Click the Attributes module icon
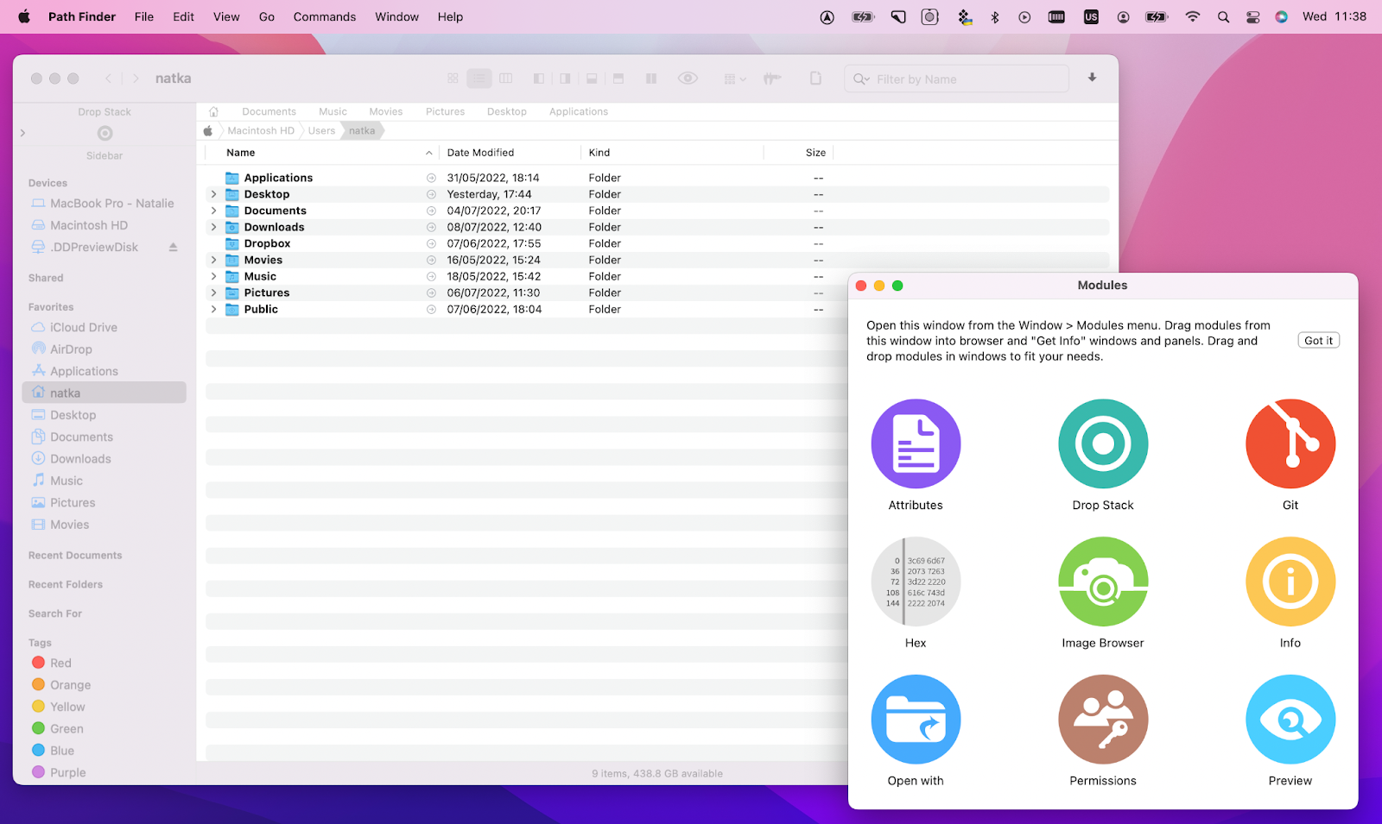The height and width of the screenshot is (824, 1382). tap(916, 443)
